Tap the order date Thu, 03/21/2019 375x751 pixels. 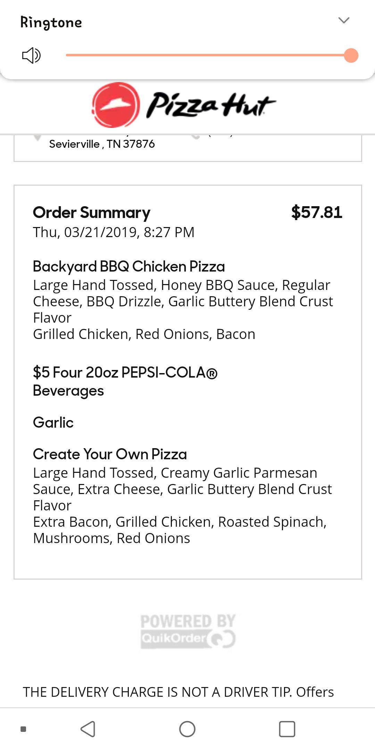114,232
